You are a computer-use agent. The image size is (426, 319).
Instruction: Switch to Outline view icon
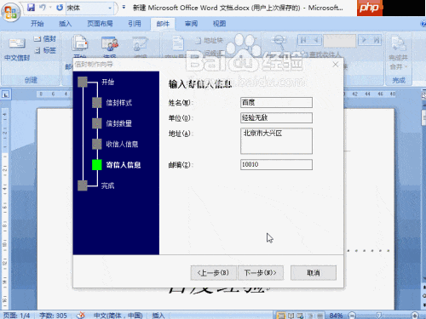point(310,316)
